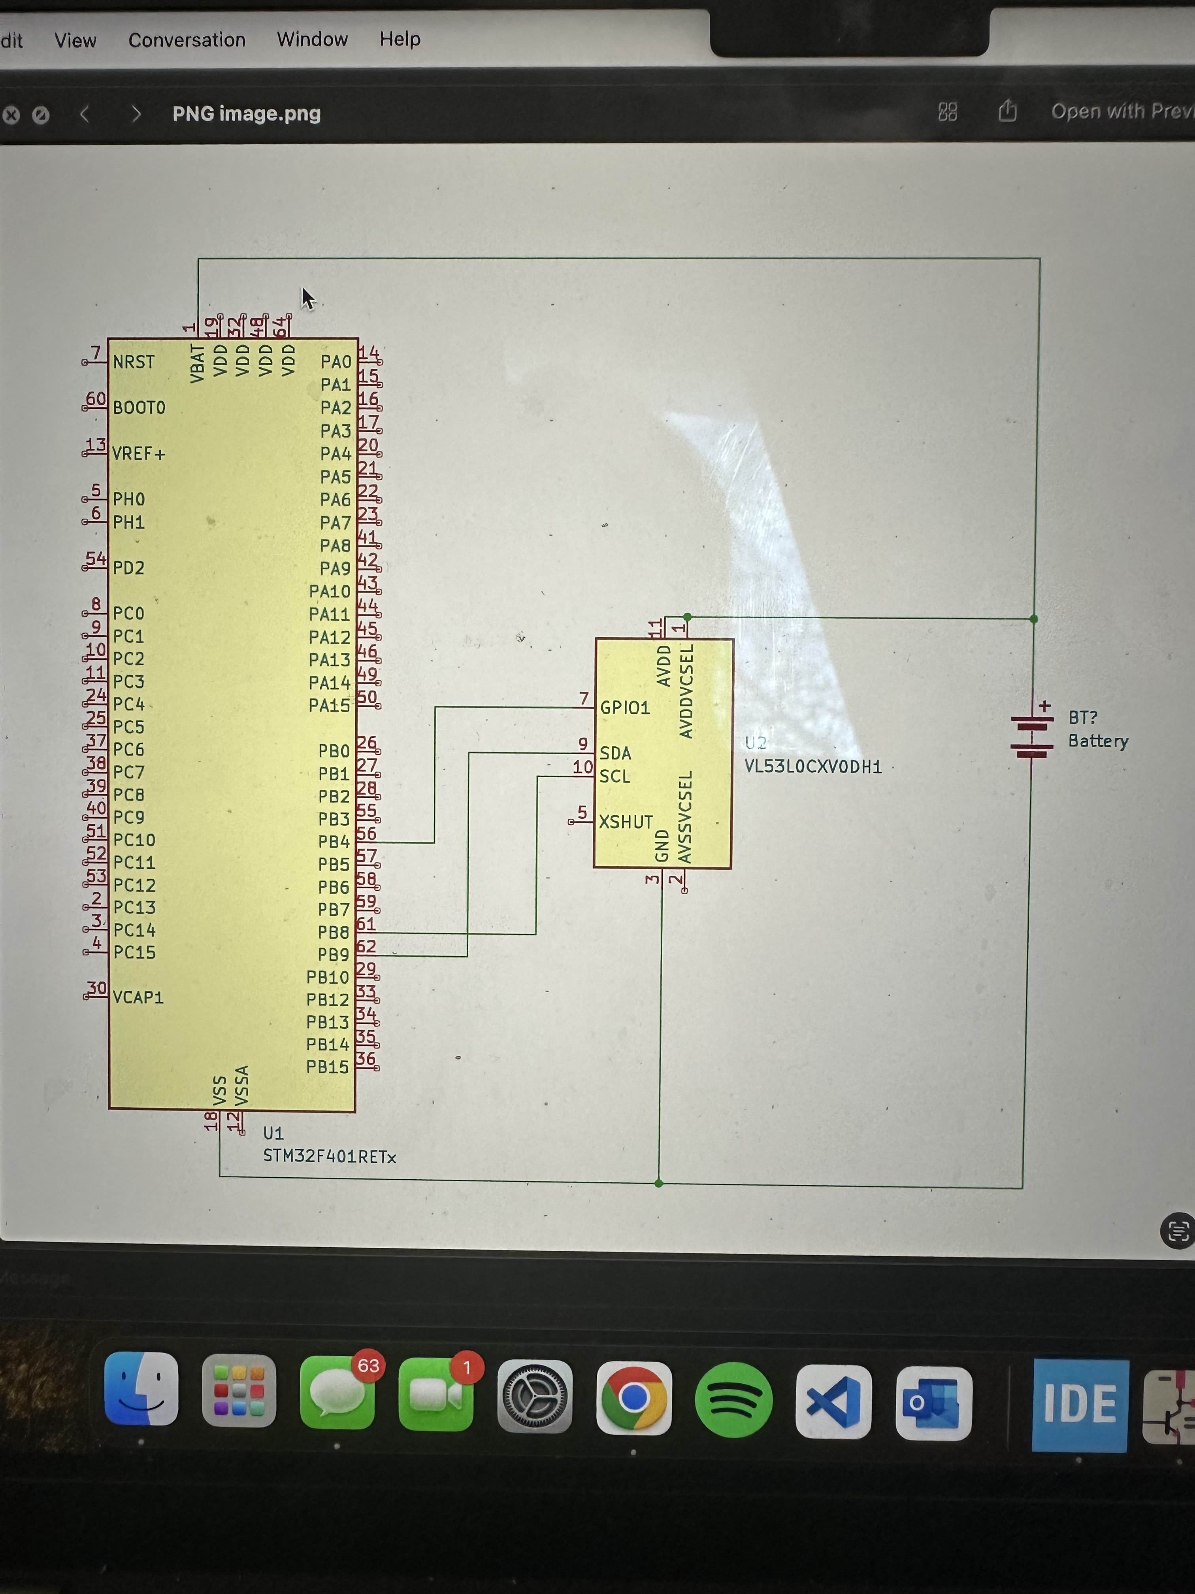Click the live text scan icon
This screenshot has height=1594, width=1195.
point(1178,1230)
